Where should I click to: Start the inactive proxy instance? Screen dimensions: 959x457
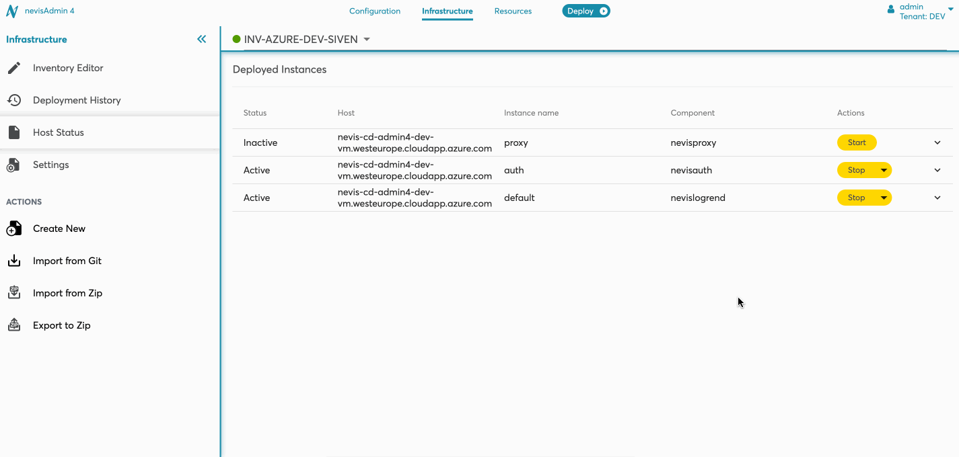[857, 142]
